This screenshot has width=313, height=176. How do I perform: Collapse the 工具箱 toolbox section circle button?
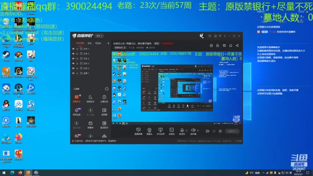coord(107,89)
